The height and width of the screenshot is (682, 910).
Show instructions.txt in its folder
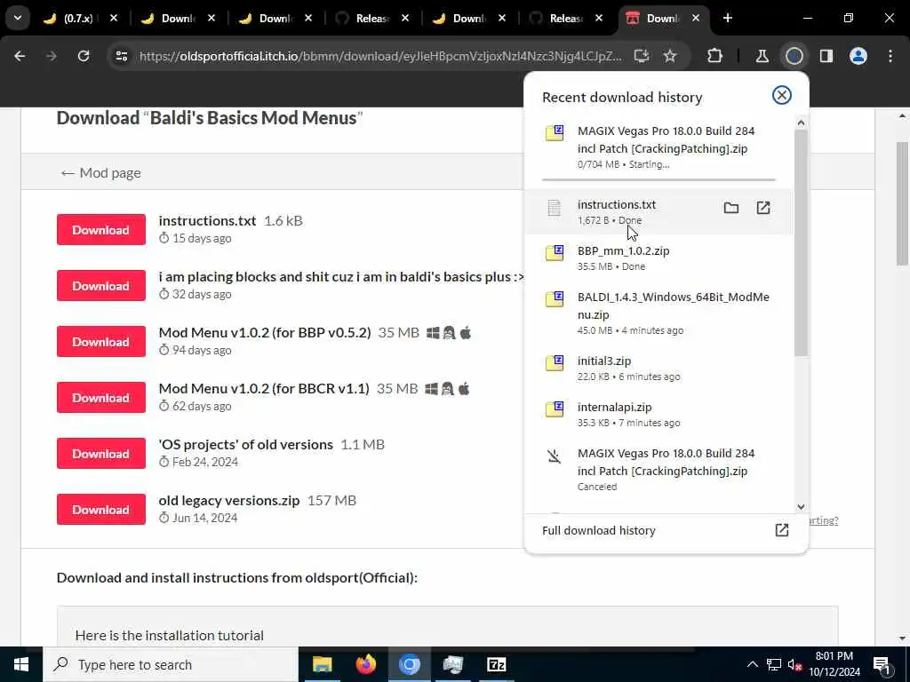coord(730,208)
